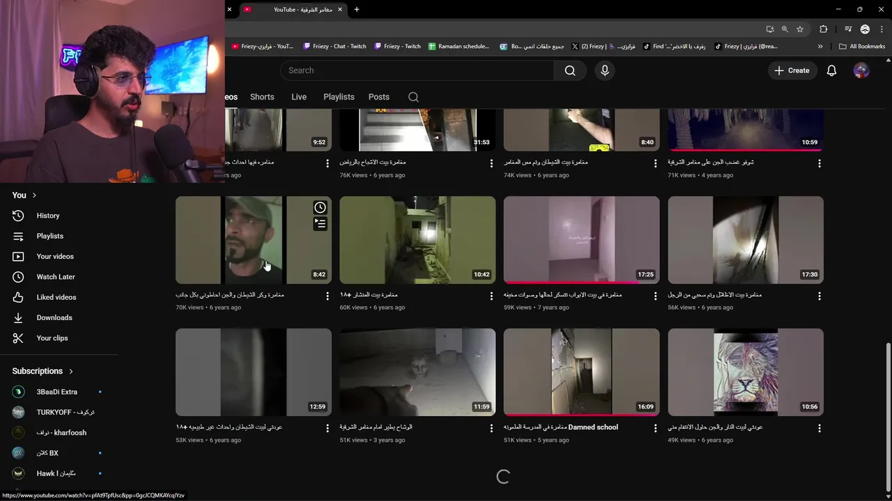Switch to the Shorts channel tab
This screenshot has width=892, height=501.
click(x=262, y=97)
